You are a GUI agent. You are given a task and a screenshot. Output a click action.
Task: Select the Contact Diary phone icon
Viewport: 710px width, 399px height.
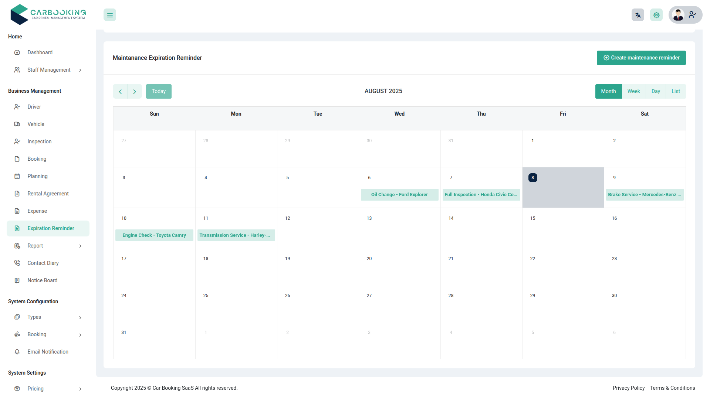click(17, 263)
